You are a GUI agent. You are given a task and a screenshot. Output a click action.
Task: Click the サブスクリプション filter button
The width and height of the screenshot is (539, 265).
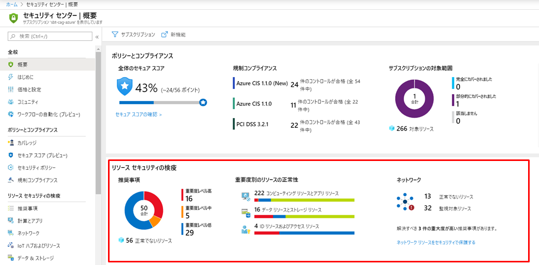[x=134, y=34]
